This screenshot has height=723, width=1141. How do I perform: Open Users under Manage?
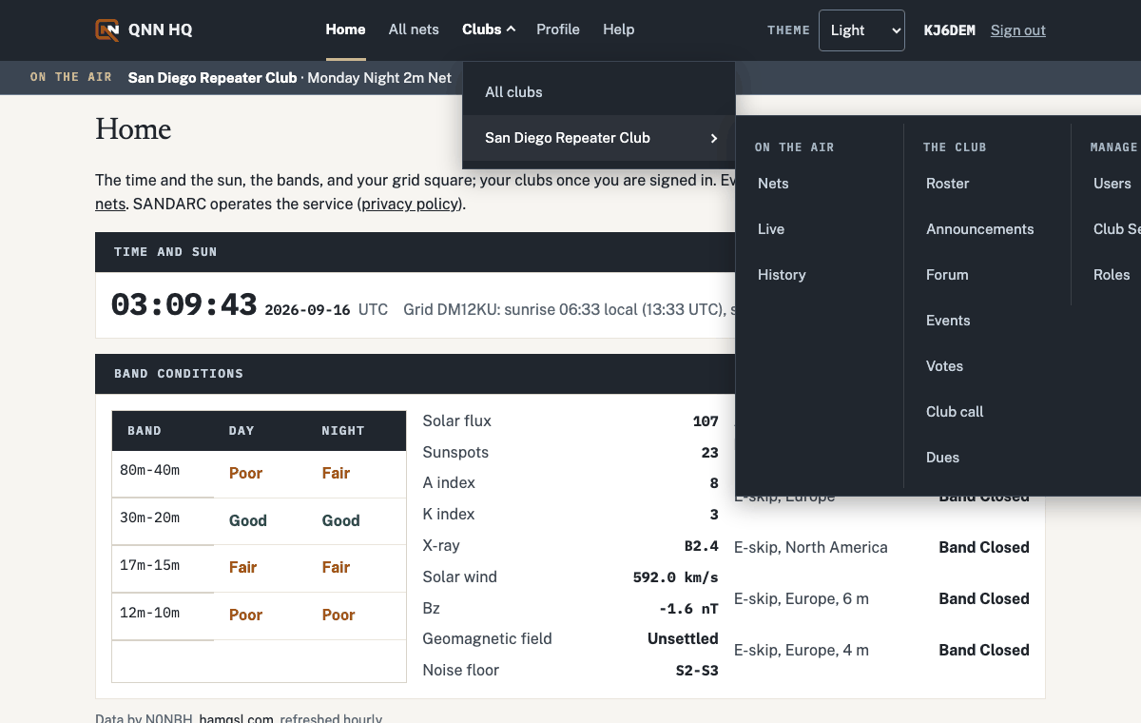pyautogui.click(x=1112, y=184)
